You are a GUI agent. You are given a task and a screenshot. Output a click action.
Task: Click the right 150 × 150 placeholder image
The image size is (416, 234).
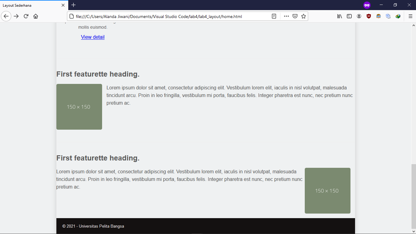pyautogui.click(x=328, y=191)
